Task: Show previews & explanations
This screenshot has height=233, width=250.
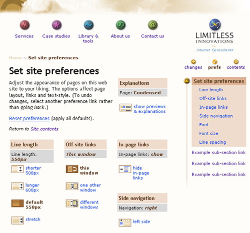Action: (x=149, y=109)
